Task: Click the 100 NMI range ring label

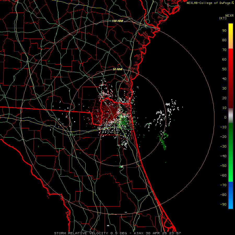Action: click(x=118, y=21)
